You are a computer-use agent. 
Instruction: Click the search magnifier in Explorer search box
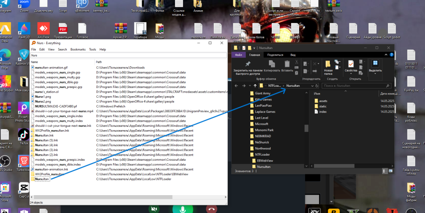(388, 85)
